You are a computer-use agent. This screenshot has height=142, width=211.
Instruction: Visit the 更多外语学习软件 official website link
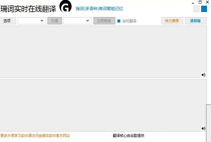click(x=35, y=135)
